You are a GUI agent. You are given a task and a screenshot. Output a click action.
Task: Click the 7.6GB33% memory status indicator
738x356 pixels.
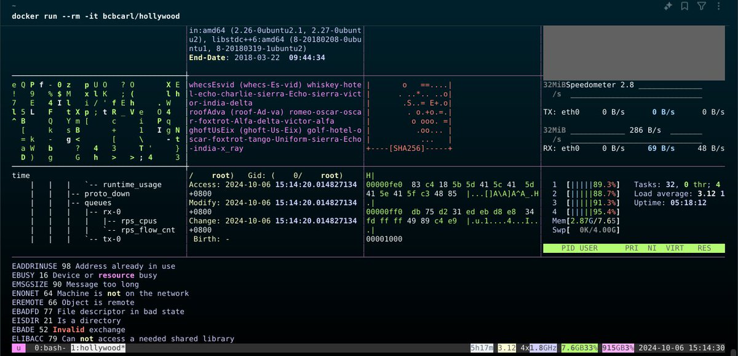579,348
